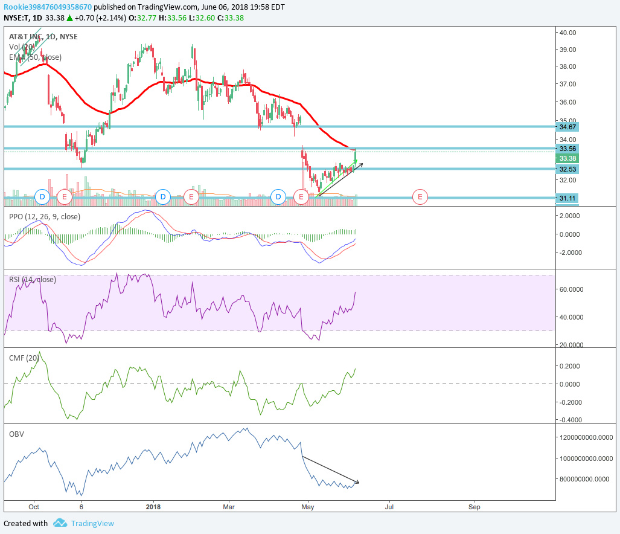This screenshot has width=620, height=534.
Task: Click the 60.0000 value on the RSI scale
Action: pyautogui.click(x=571, y=289)
